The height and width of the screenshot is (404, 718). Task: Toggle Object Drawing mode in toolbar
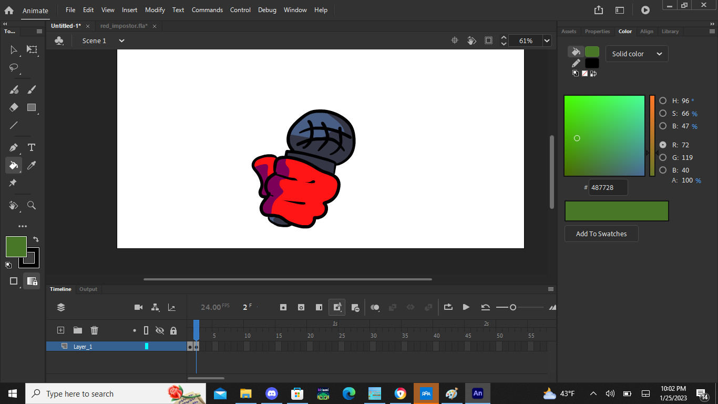point(14,281)
